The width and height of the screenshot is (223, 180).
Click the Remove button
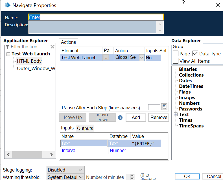coord(159,117)
